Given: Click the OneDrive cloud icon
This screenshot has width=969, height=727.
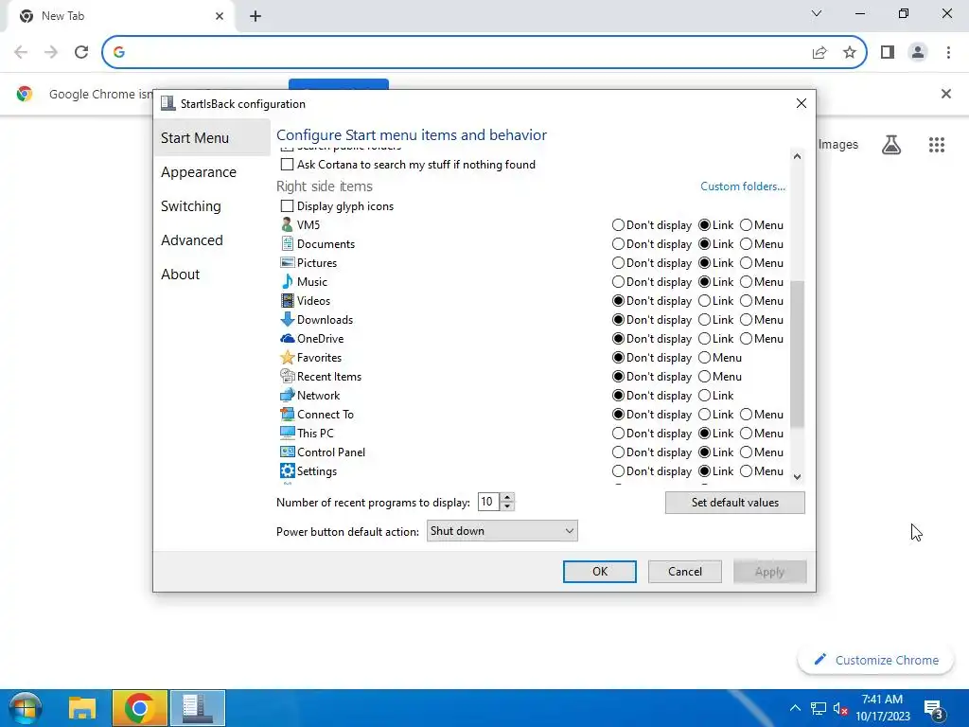Looking at the screenshot, I should (x=287, y=338).
